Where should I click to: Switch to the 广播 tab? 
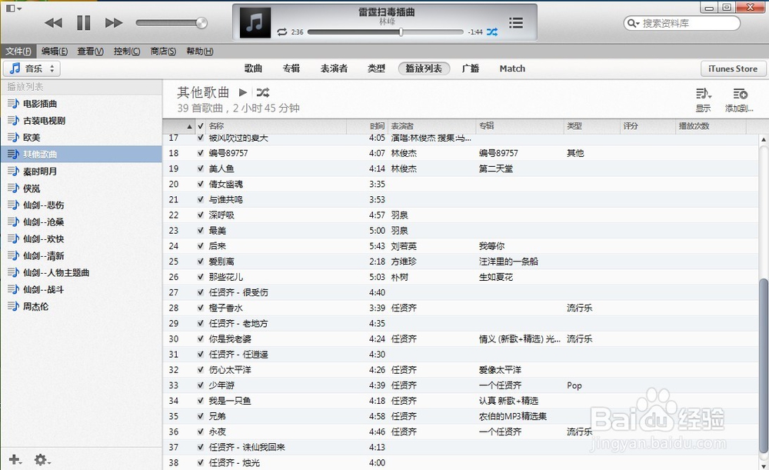tap(471, 68)
